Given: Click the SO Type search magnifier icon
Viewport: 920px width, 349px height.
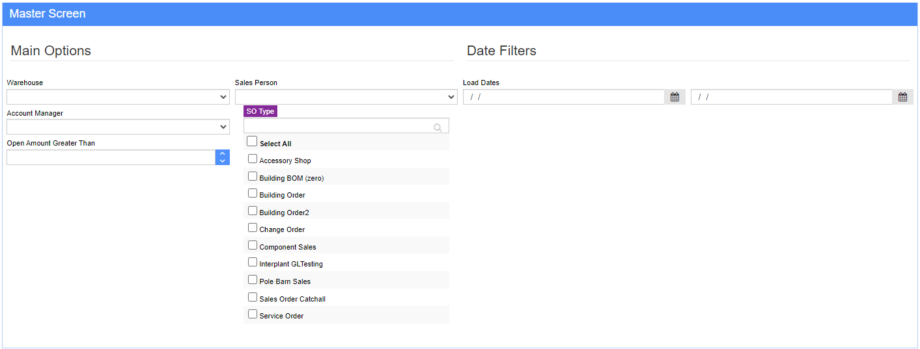Looking at the screenshot, I should 438,127.
